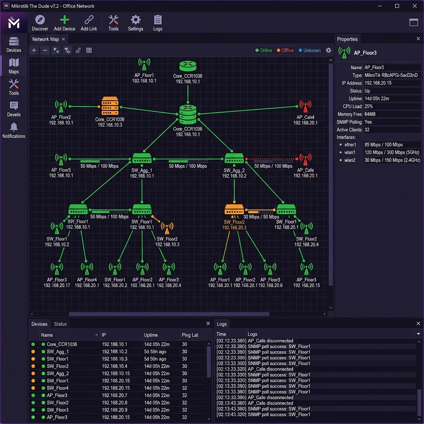Open Tools in the left sidebar
Image resolution: width=424 pixels, height=424 pixels.
[x=14, y=87]
